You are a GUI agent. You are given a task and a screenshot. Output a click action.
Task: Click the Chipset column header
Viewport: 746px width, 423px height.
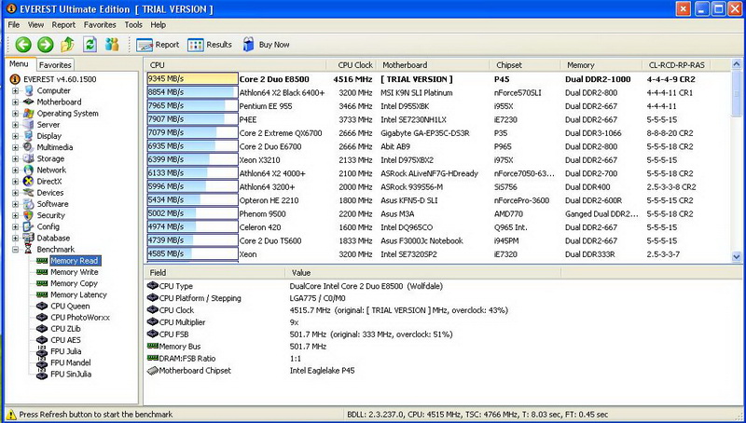525,65
